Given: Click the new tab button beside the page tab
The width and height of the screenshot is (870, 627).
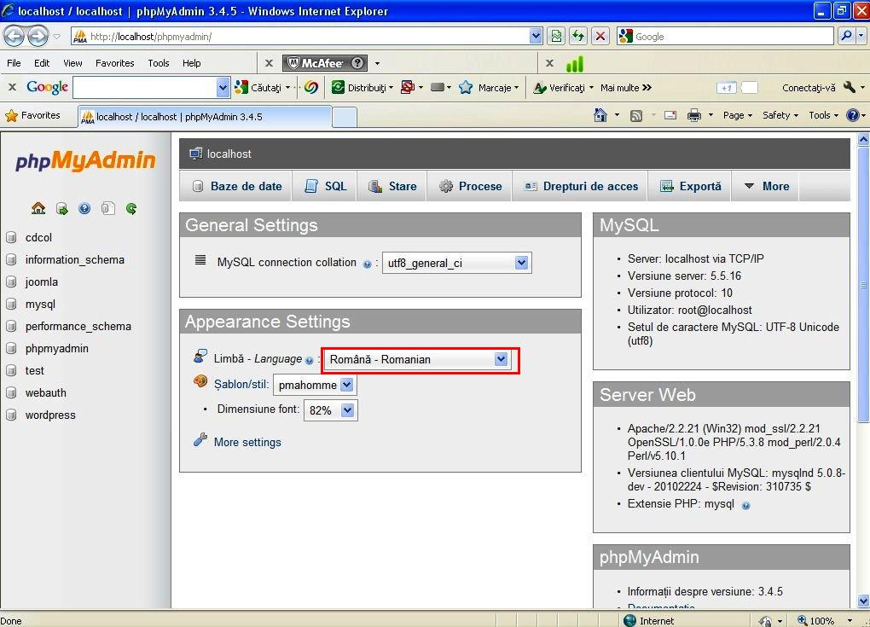Looking at the screenshot, I should [x=344, y=117].
